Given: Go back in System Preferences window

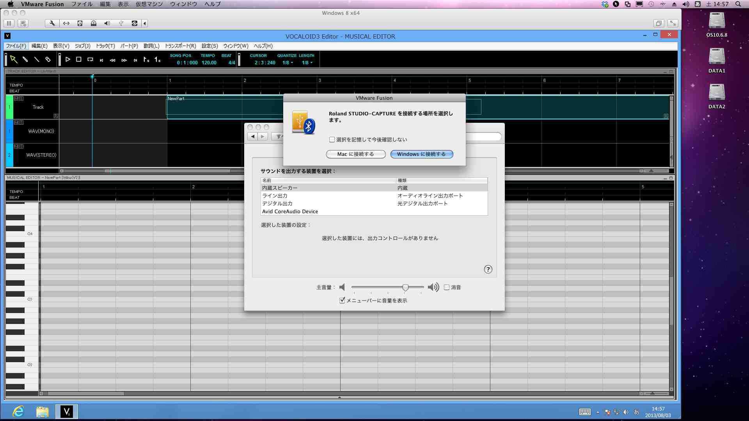Looking at the screenshot, I should click(x=253, y=136).
